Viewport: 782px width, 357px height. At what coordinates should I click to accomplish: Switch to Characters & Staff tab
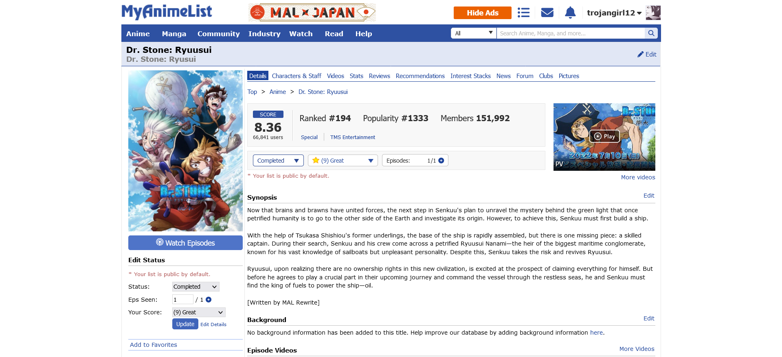(297, 76)
